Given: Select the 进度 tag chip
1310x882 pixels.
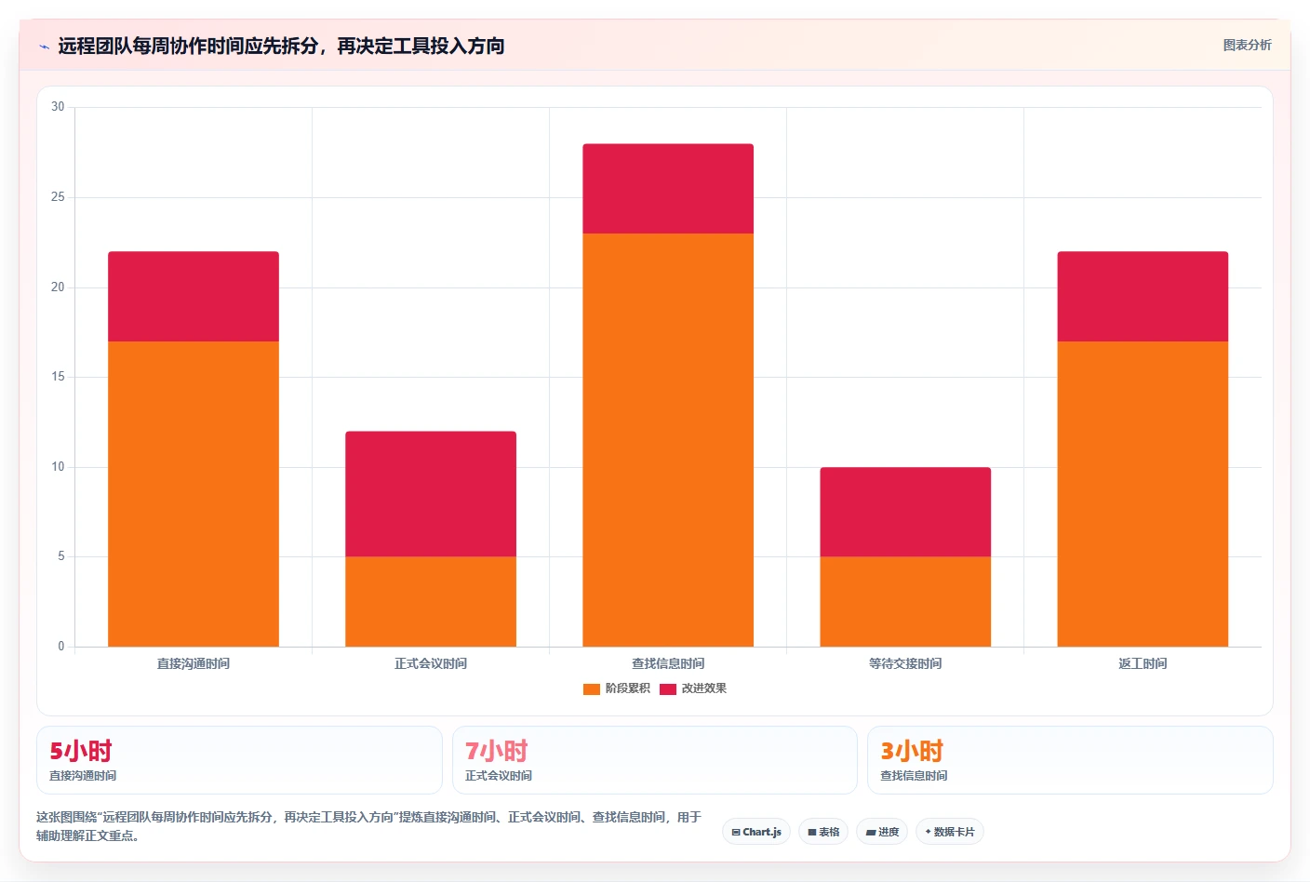Looking at the screenshot, I should tap(882, 832).
